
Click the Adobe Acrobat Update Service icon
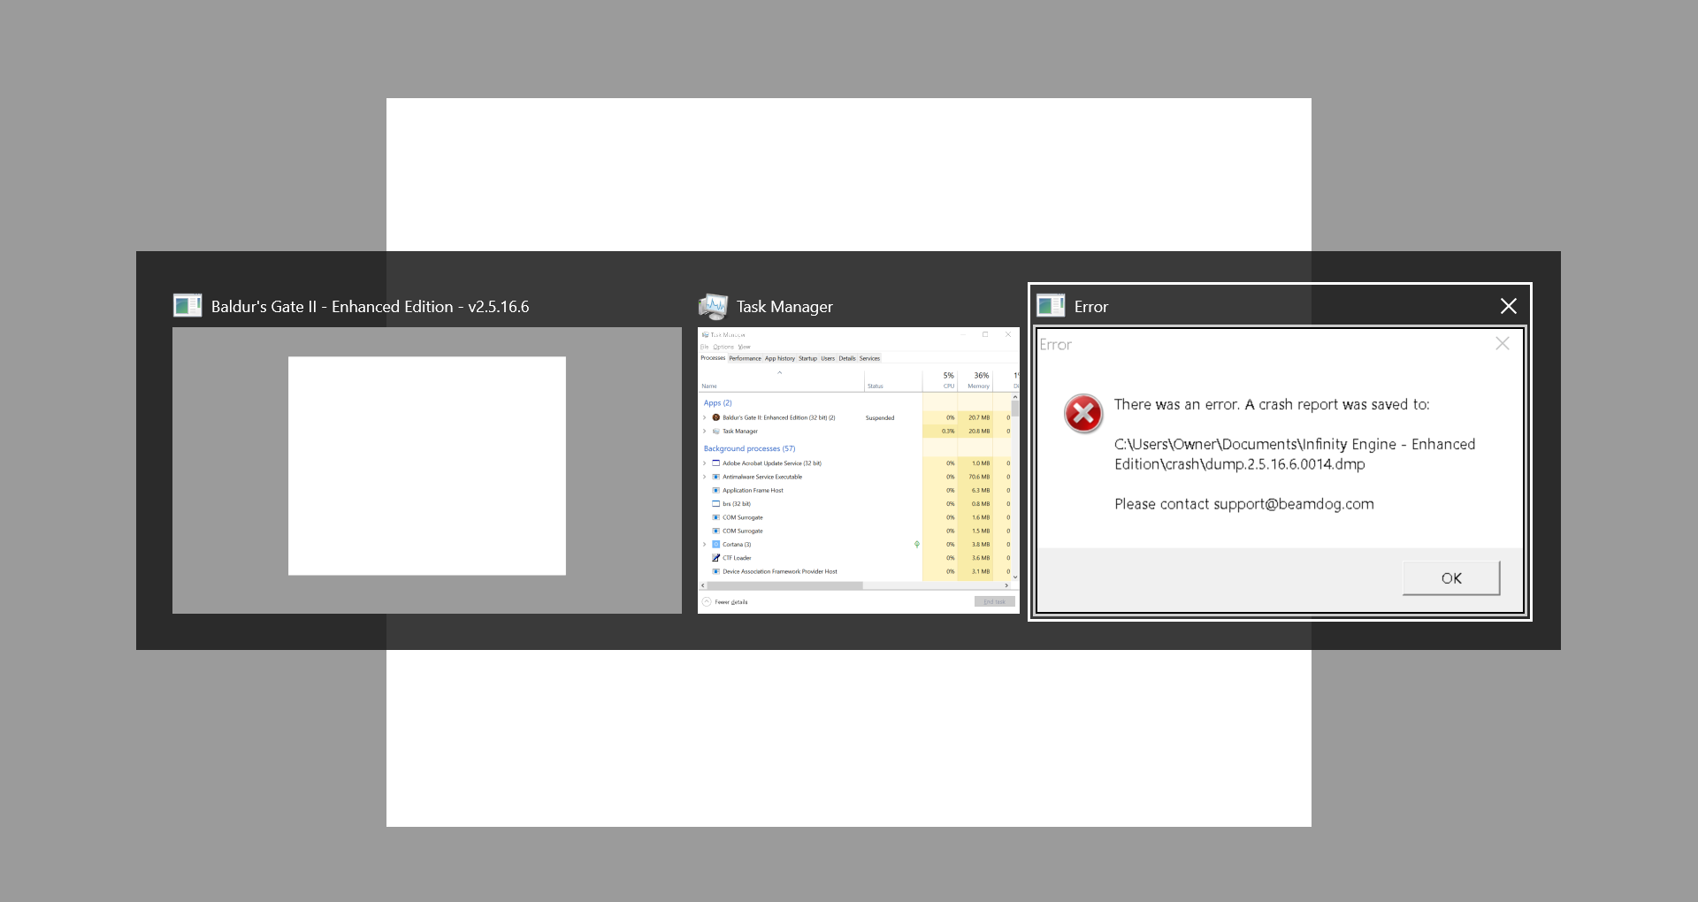[x=716, y=463]
